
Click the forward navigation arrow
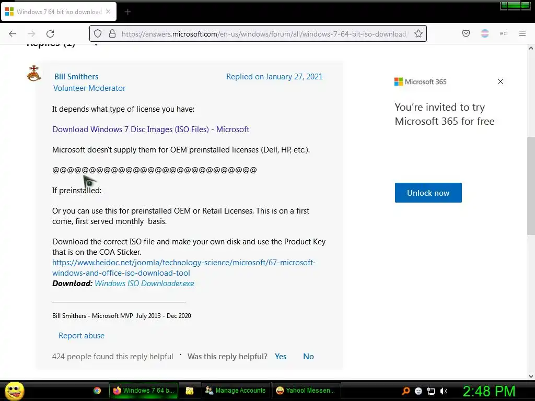click(31, 33)
